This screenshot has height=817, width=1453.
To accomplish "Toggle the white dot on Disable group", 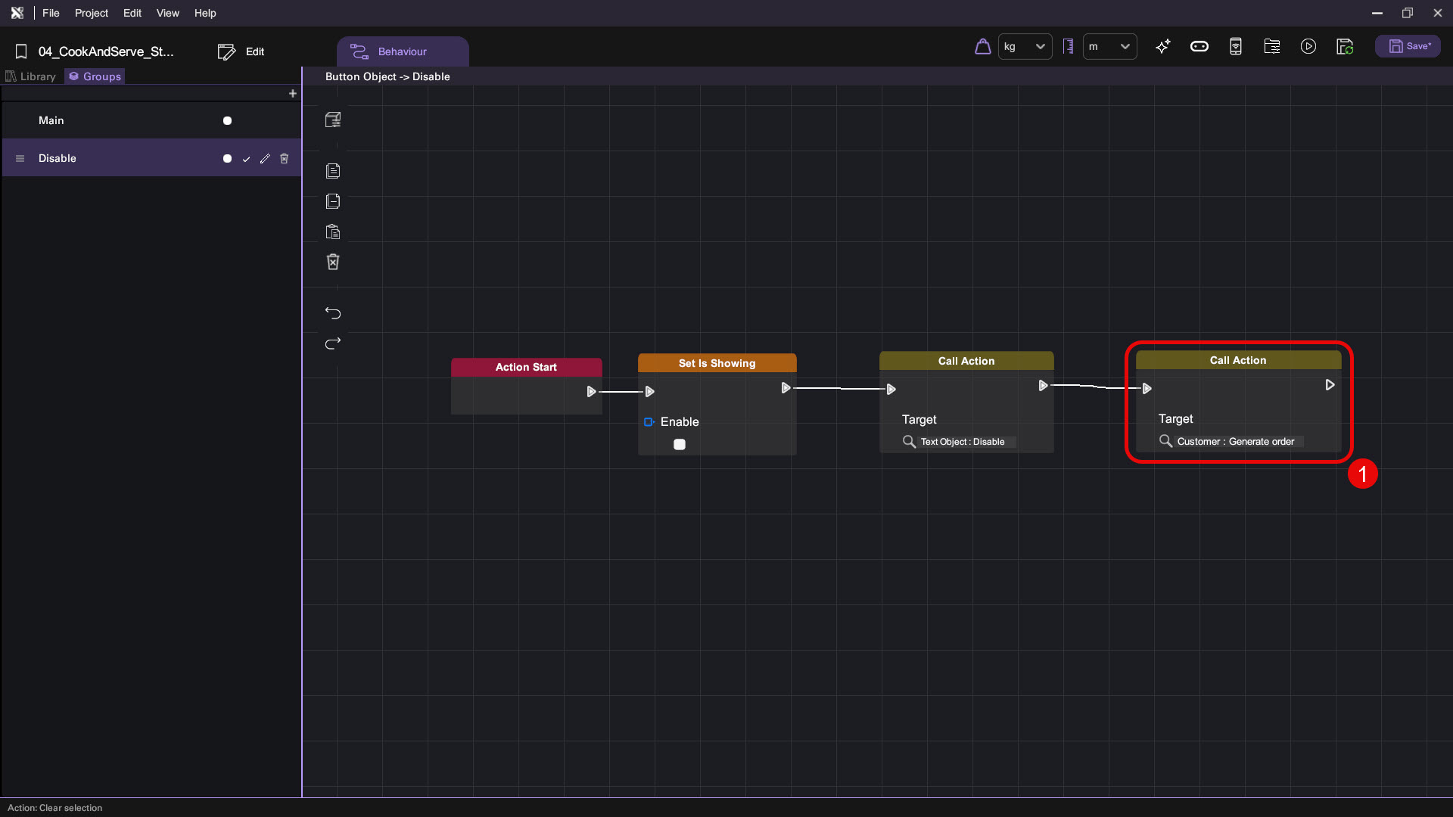I will pos(227,159).
